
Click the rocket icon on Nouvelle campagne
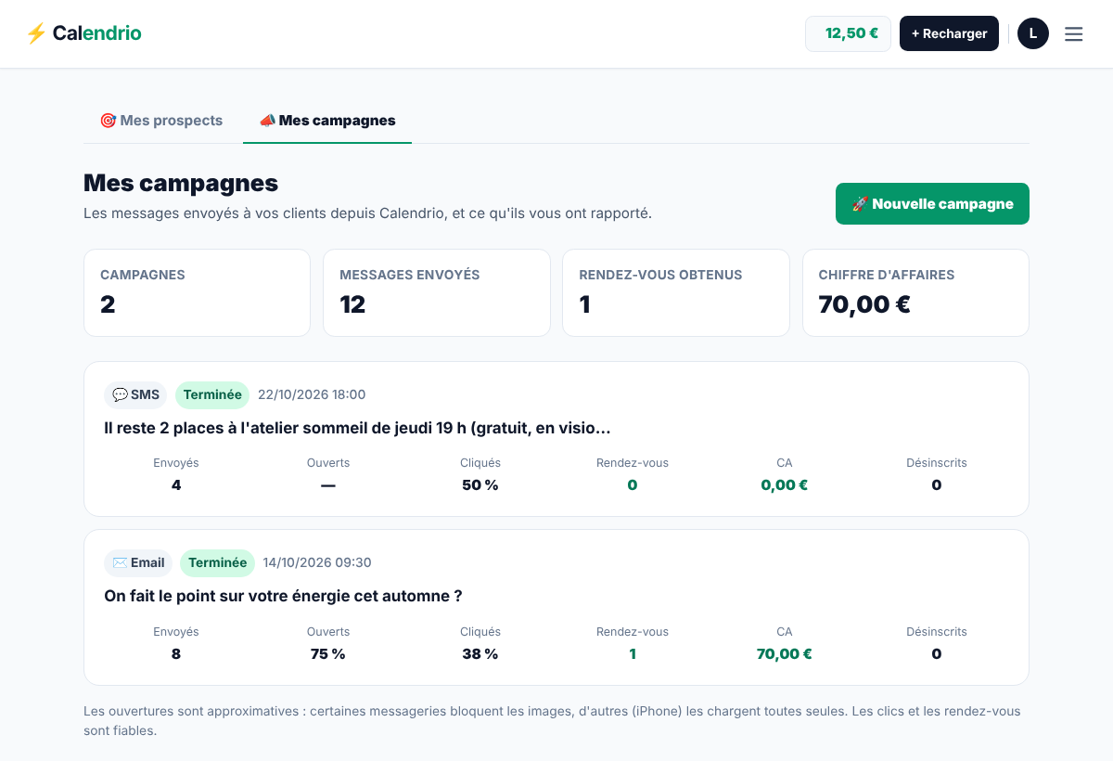860,204
